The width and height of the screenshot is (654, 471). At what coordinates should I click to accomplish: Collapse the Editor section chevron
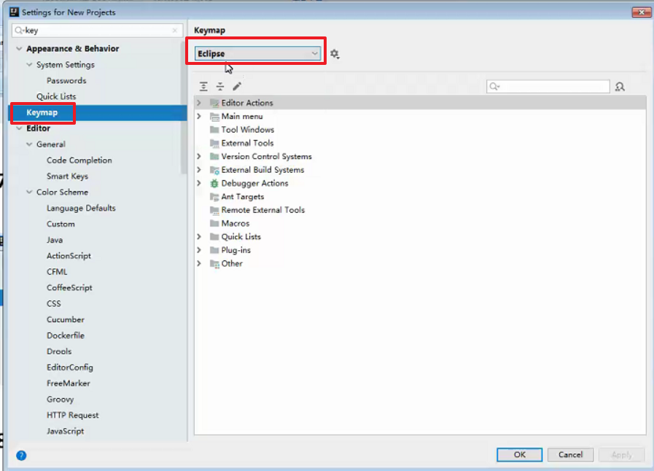[19, 128]
